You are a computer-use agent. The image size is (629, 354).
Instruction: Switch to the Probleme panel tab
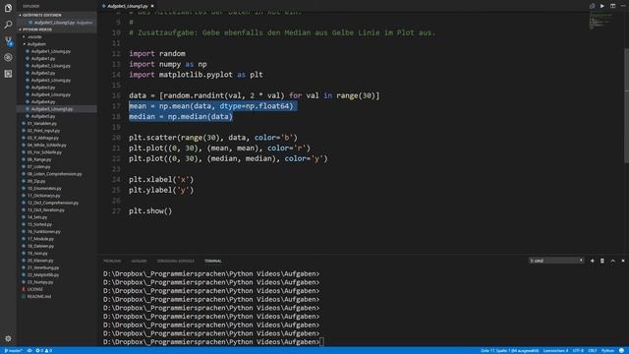pyautogui.click(x=112, y=261)
